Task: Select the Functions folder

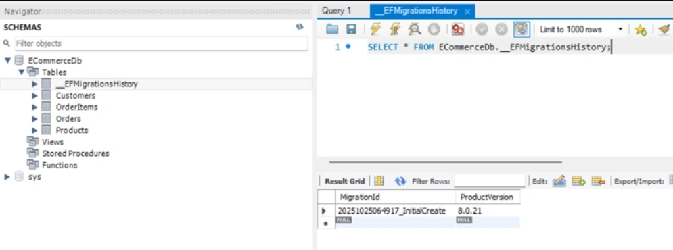Action: 60,165
